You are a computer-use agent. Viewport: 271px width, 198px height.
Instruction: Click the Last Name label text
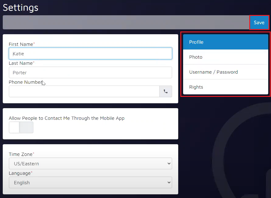coord(21,63)
